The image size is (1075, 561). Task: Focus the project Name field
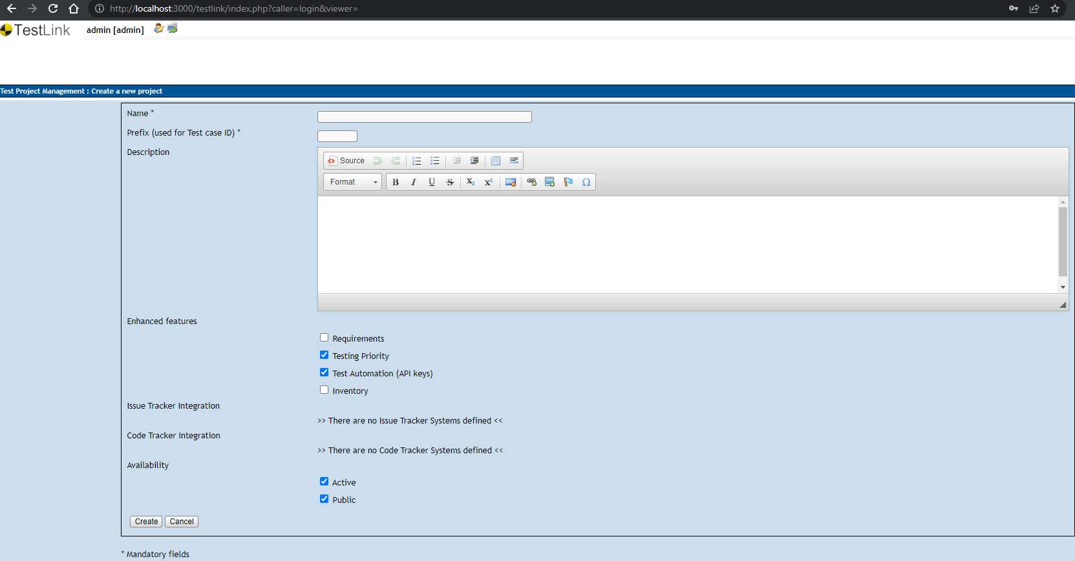(425, 117)
